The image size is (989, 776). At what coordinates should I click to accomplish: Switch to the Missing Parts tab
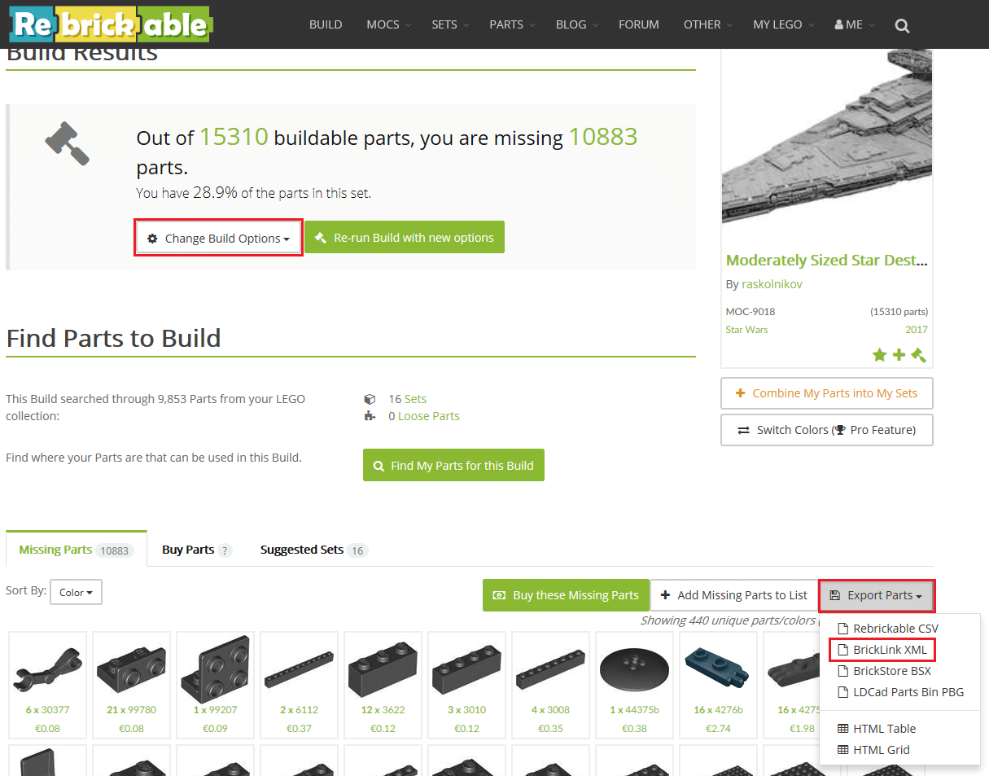76,550
